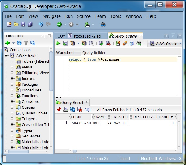This screenshot has width=186, height=165.
Task: Click the ORCL name cell
Action: coord(99,123)
